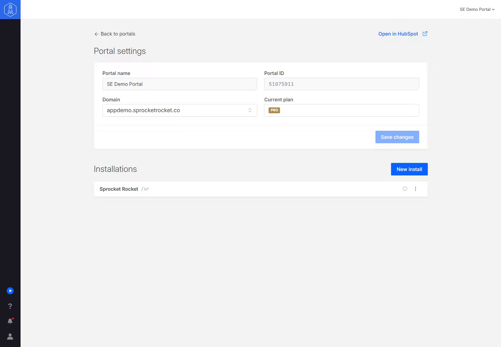Open the Sprocket Rocket logo home
Image resolution: width=501 pixels, height=347 pixels.
[10, 9]
